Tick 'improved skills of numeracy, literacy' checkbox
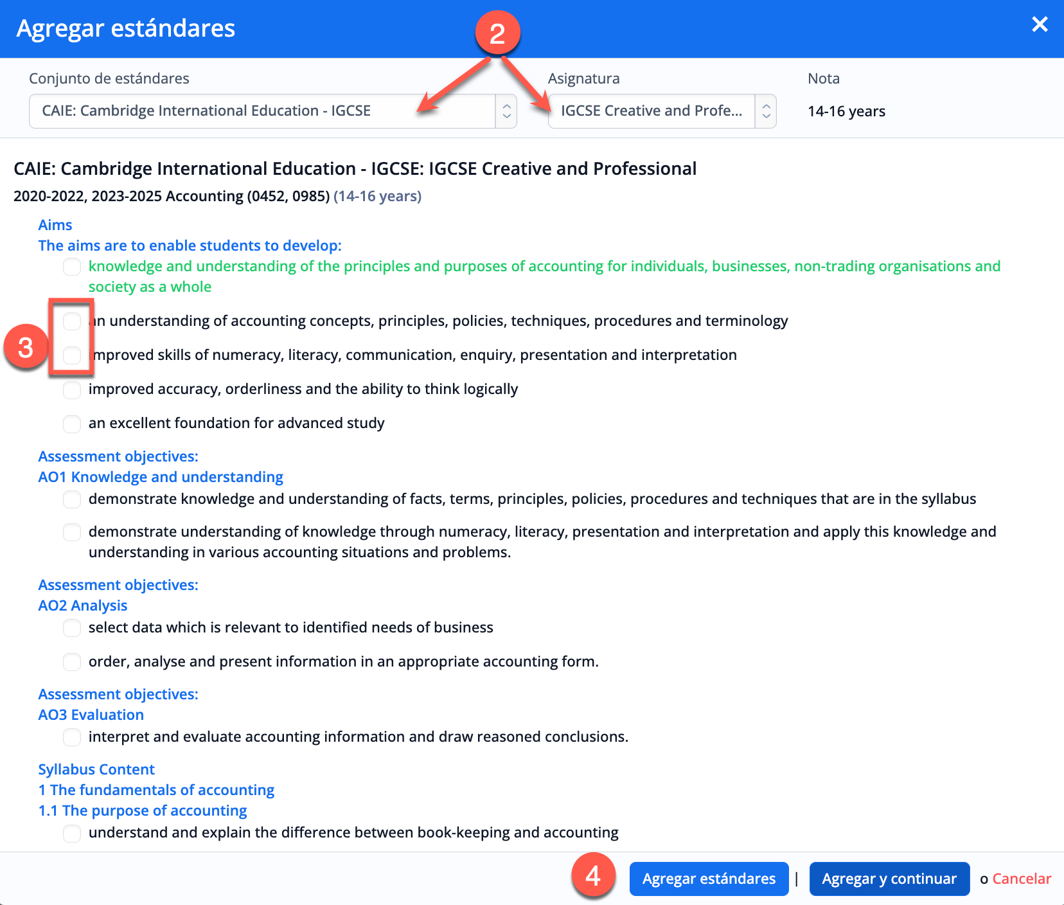The image size is (1064, 905). click(72, 355)
